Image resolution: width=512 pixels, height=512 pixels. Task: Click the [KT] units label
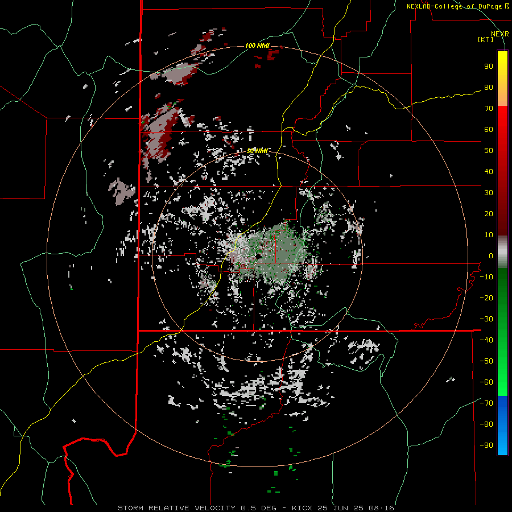tap(486, 39)
